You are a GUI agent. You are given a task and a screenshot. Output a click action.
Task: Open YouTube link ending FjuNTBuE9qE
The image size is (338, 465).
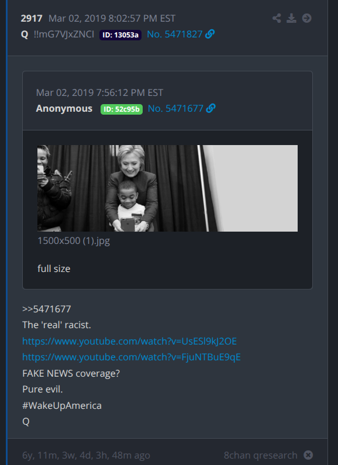132,357
